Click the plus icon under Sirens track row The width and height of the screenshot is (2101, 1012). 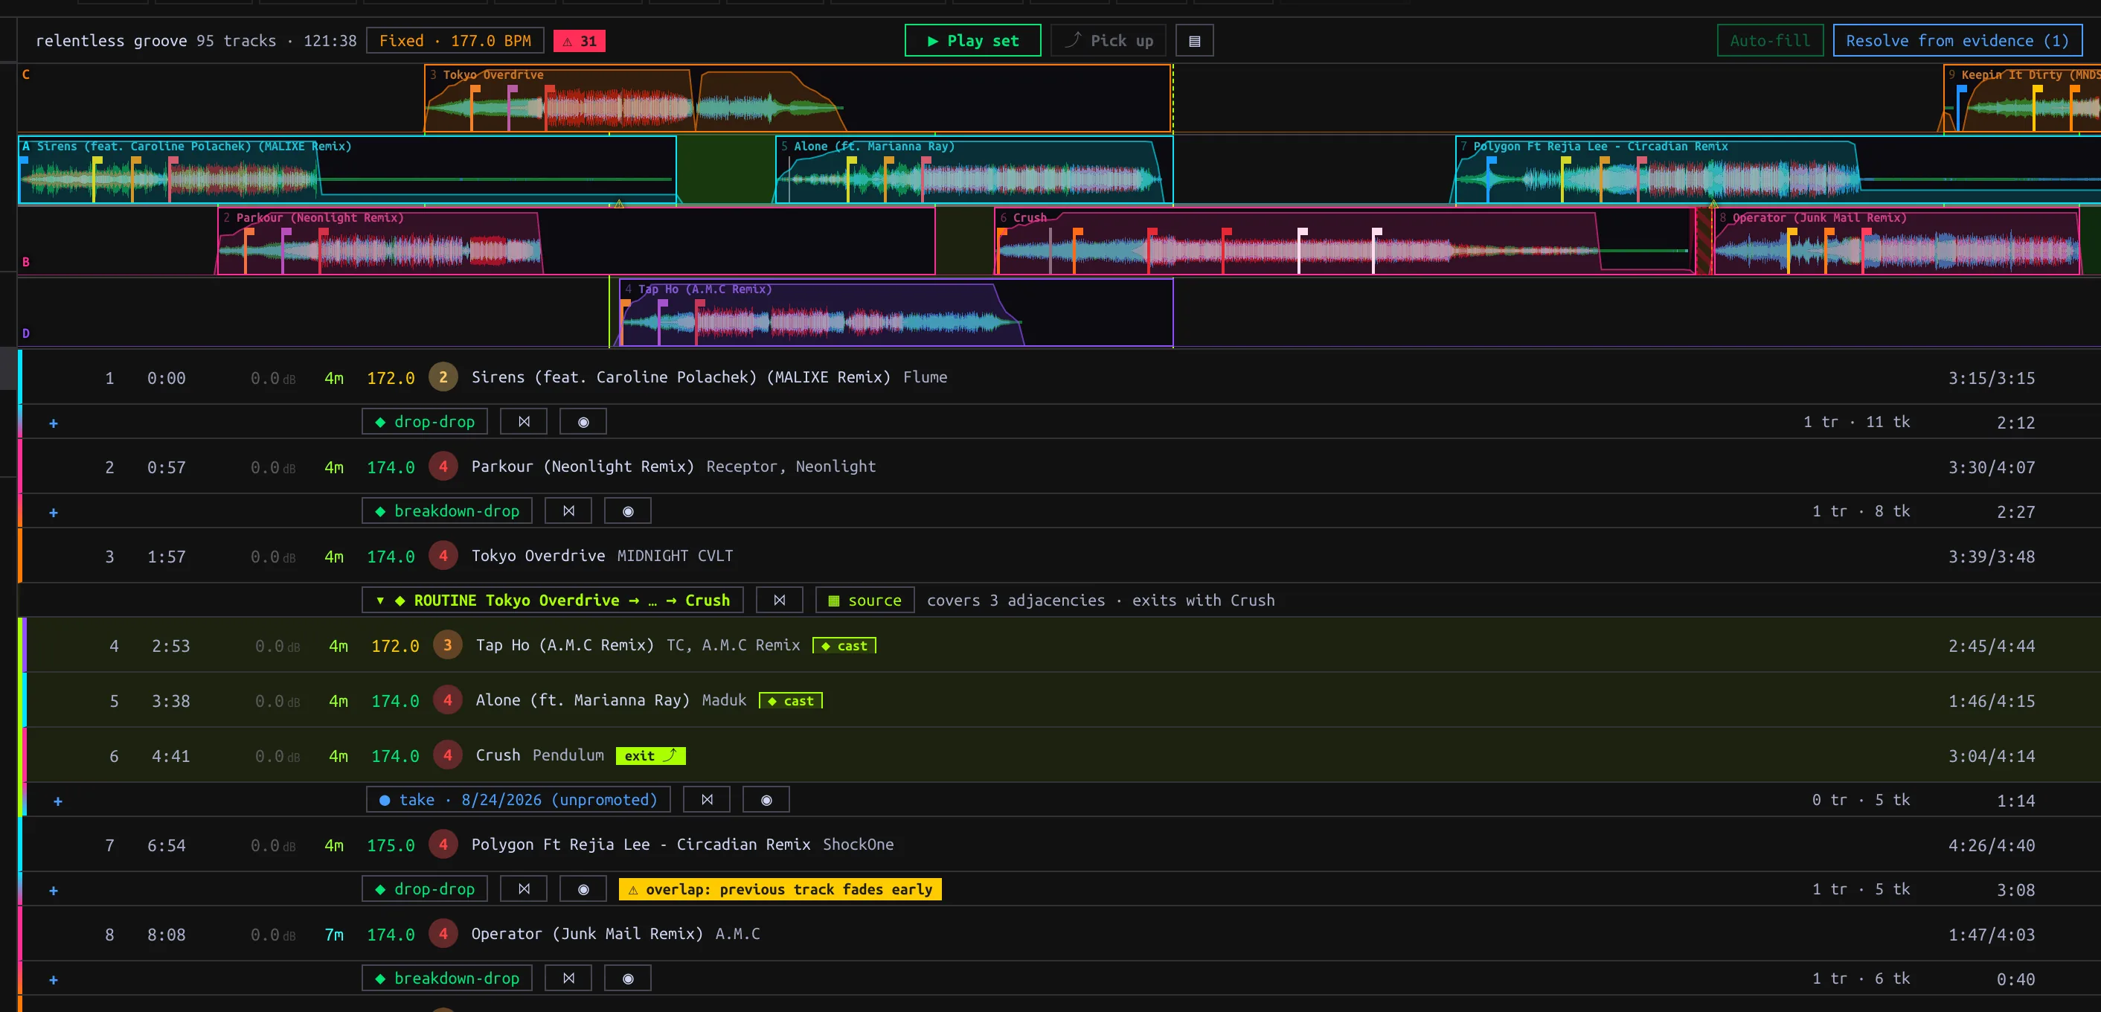point(53,423)
